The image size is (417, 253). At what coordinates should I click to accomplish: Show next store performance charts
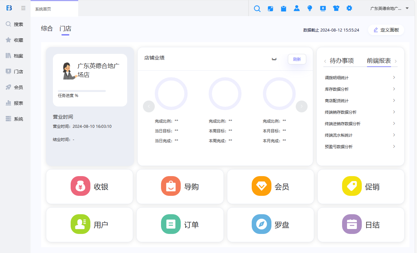pyautogui.click(x=301, y=106)
